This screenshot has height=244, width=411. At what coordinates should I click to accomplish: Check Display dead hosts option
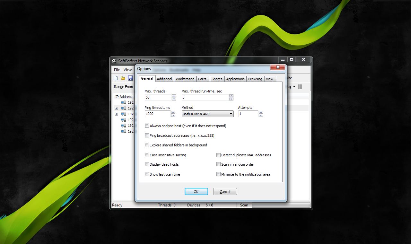[147, 164]
